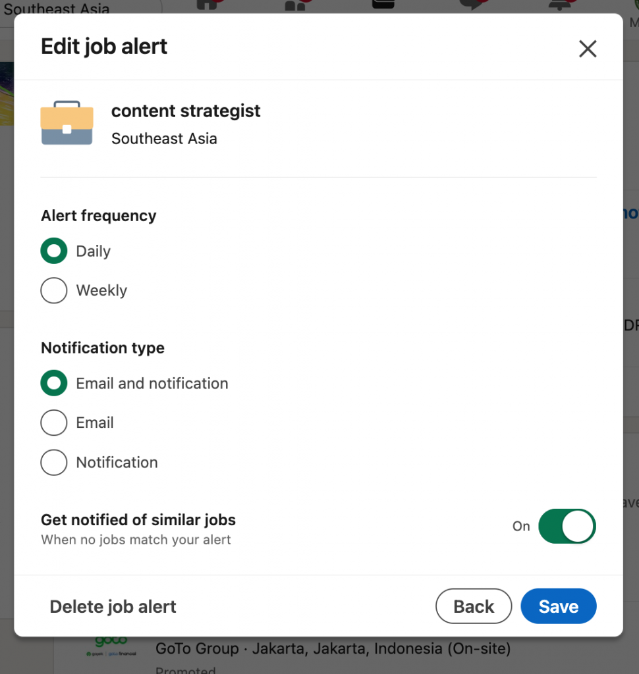Choose Email as the notification type
The height and width of the screenshot is (674, 639).
pos(54,423)
